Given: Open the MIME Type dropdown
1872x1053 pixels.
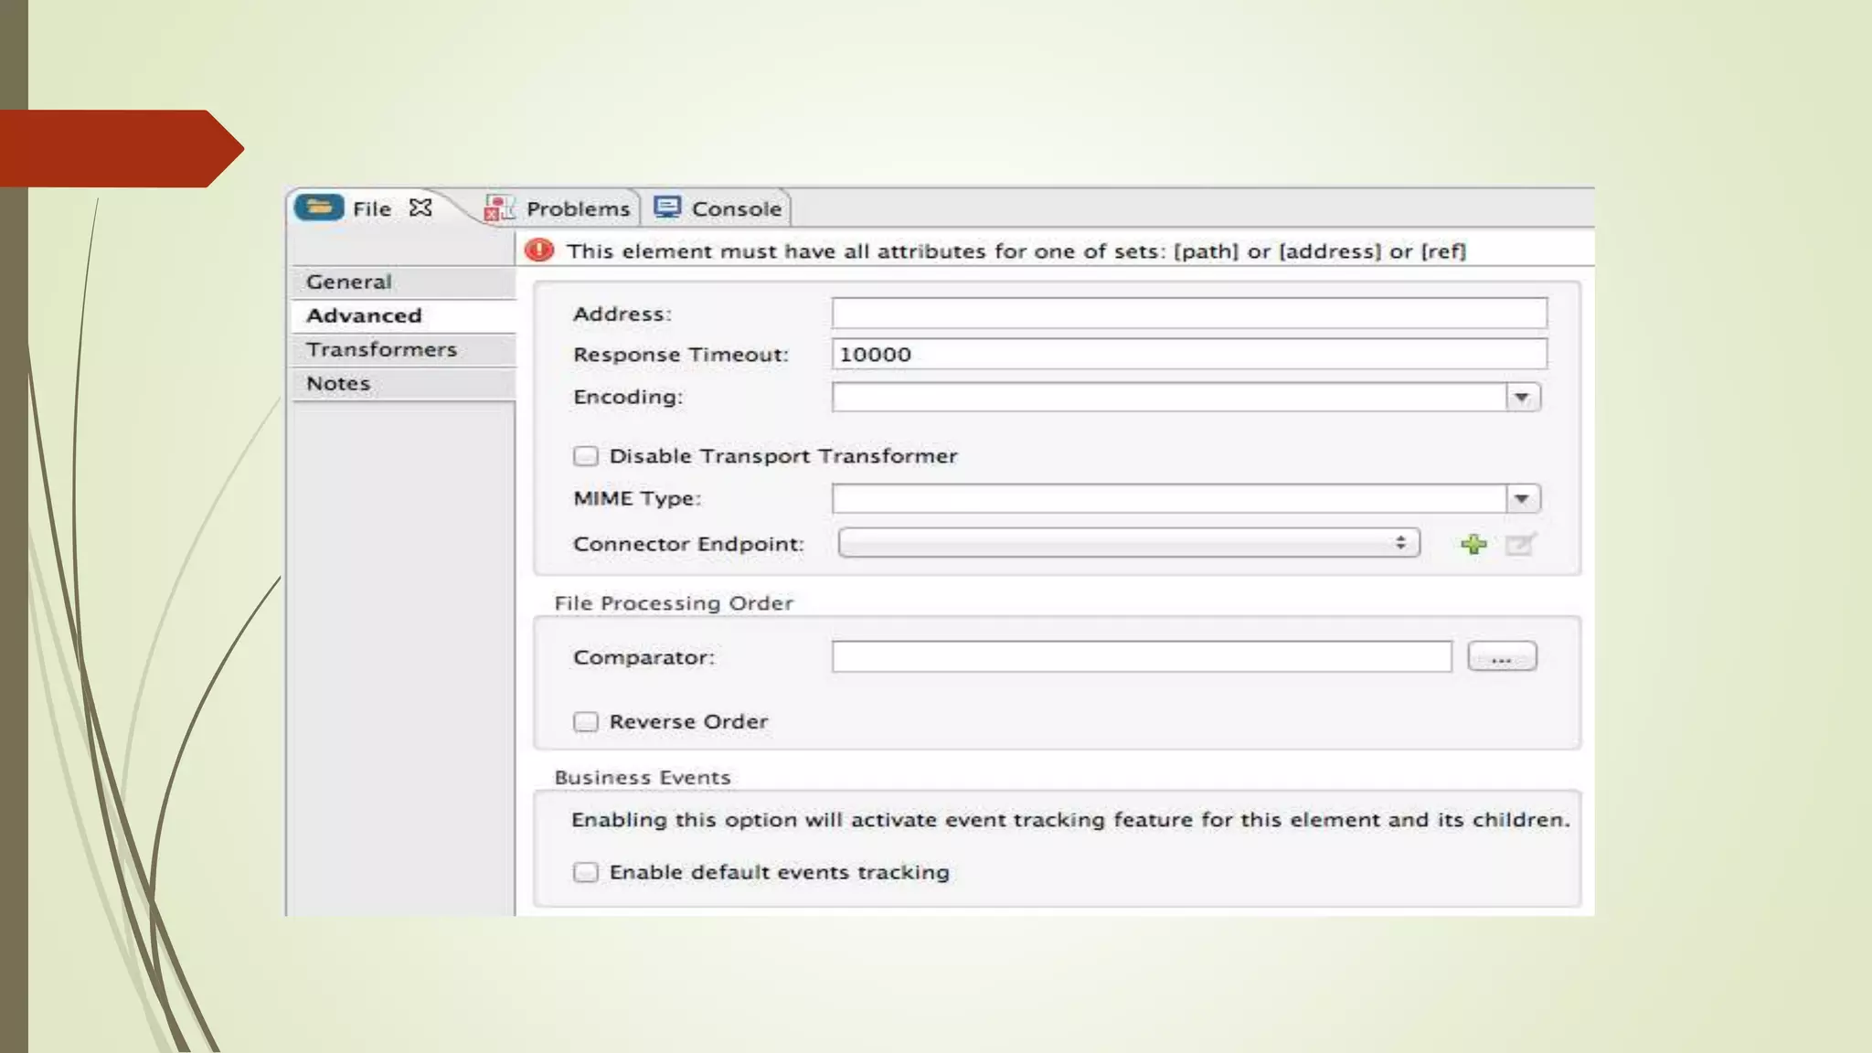Looking at the screenshot, I should (1521, 498).
